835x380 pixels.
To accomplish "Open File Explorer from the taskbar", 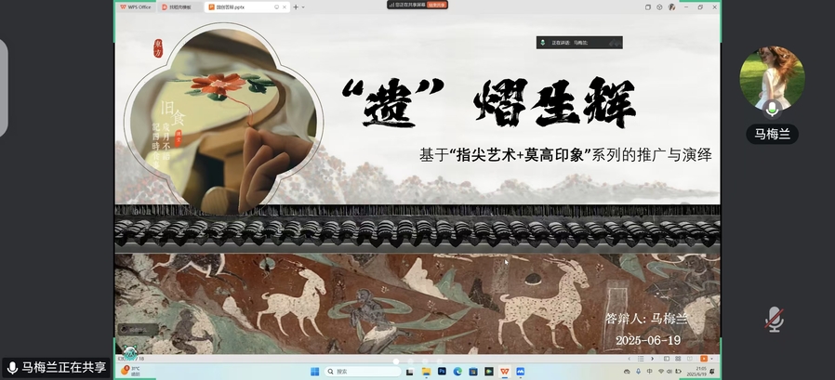I will [x=426, y=372].
